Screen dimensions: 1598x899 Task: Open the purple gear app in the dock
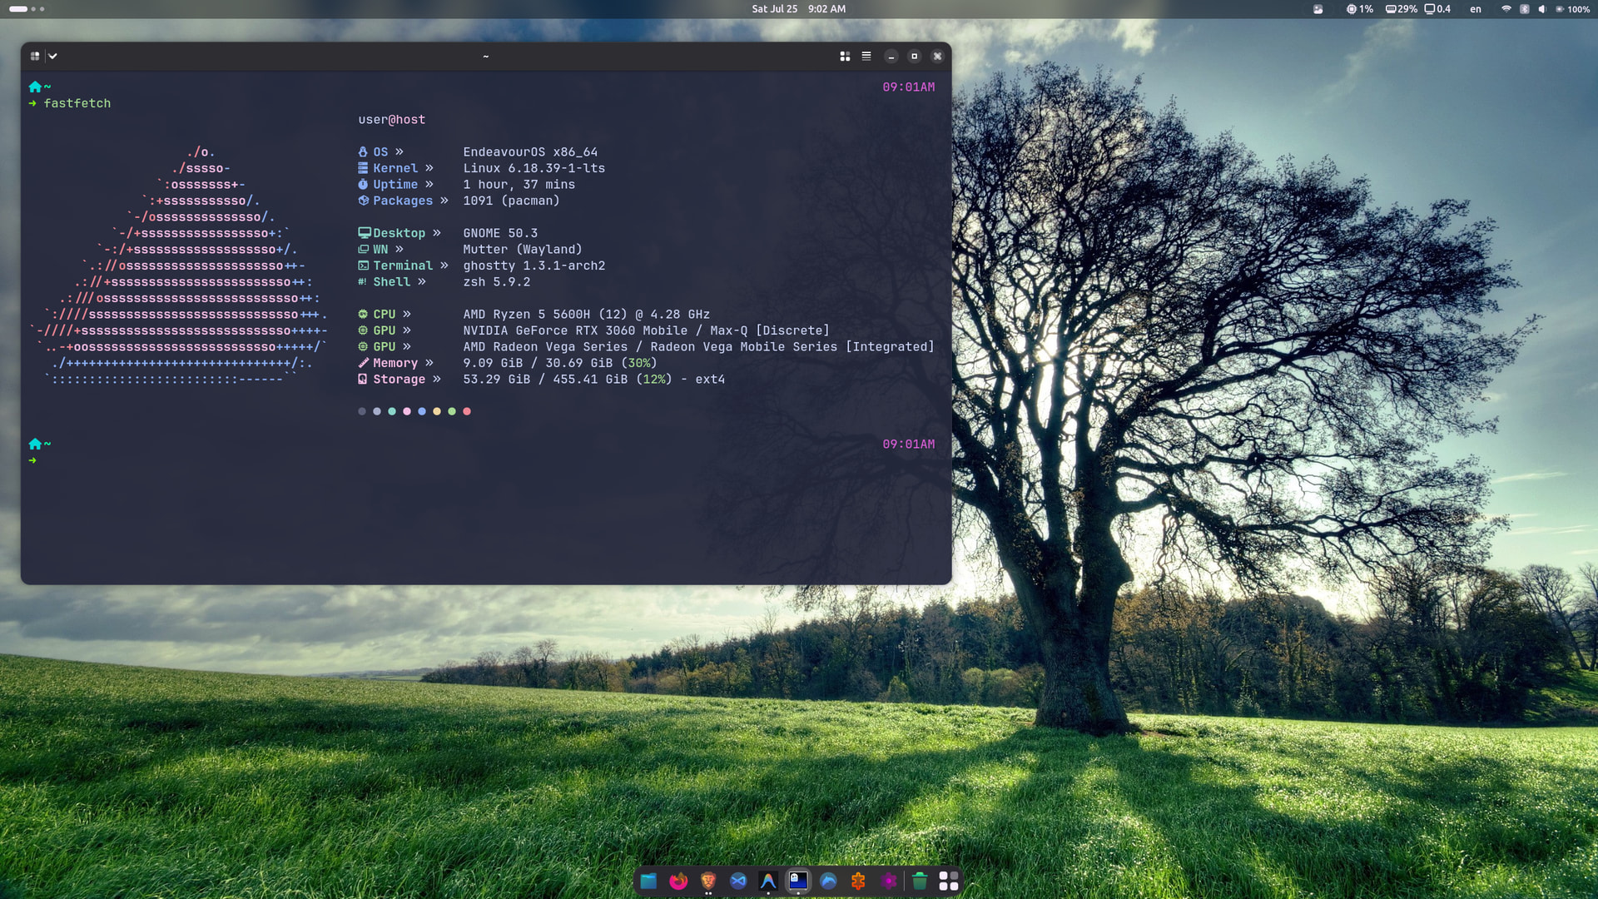889,881
